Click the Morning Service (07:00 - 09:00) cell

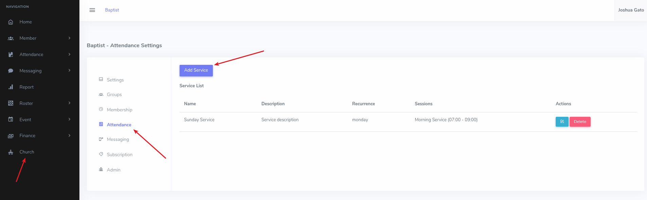point(446,120)
